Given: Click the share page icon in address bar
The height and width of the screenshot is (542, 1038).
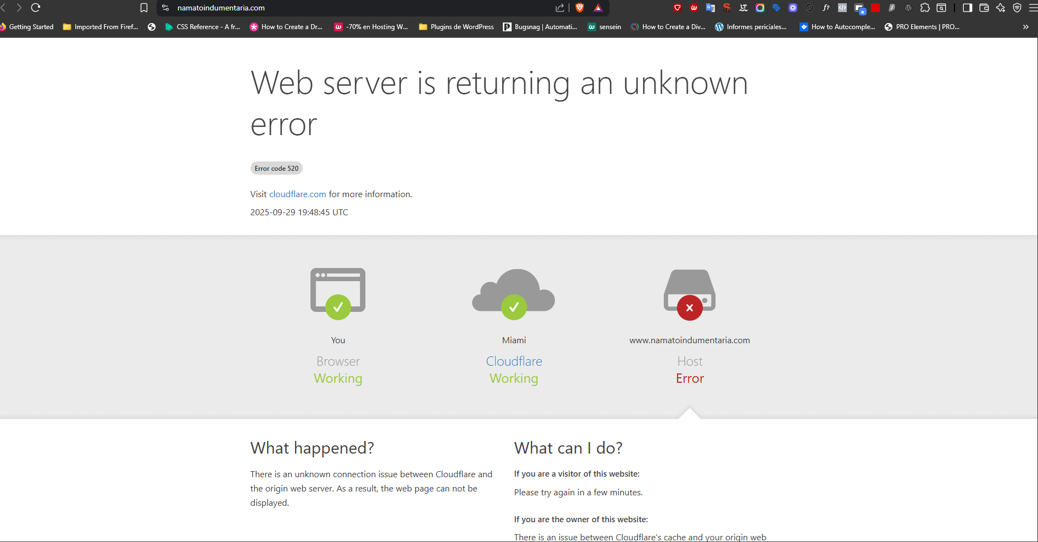Looking at the screenshot, I should click(560, 8).
